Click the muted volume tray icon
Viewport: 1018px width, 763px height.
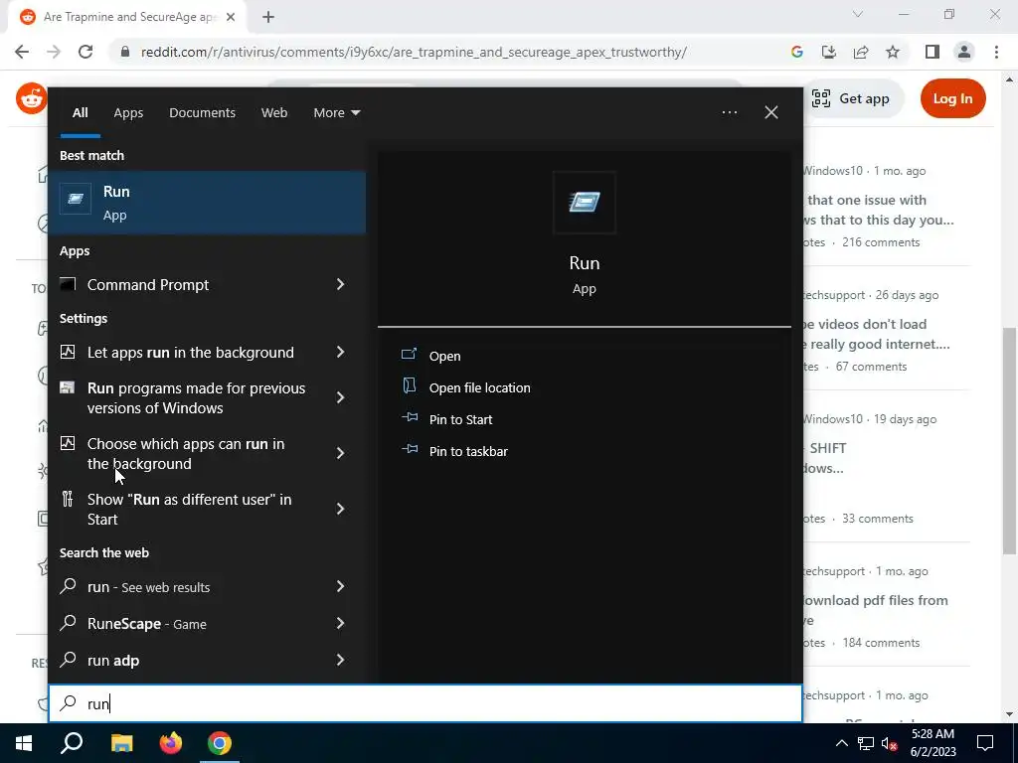pos(889,743)
